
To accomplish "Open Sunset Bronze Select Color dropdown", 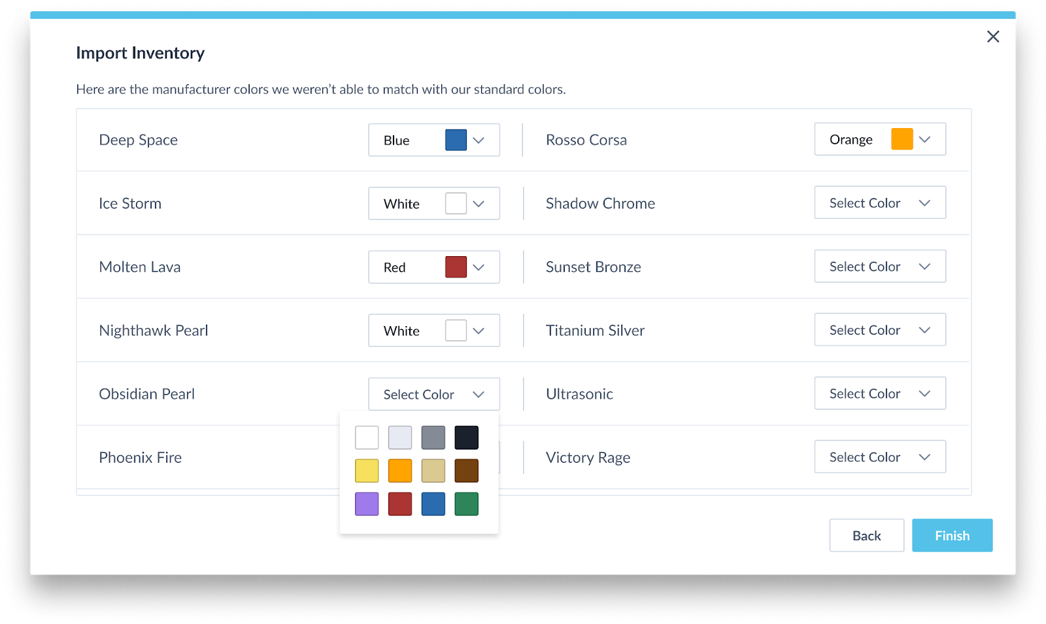I will (880, 266).
